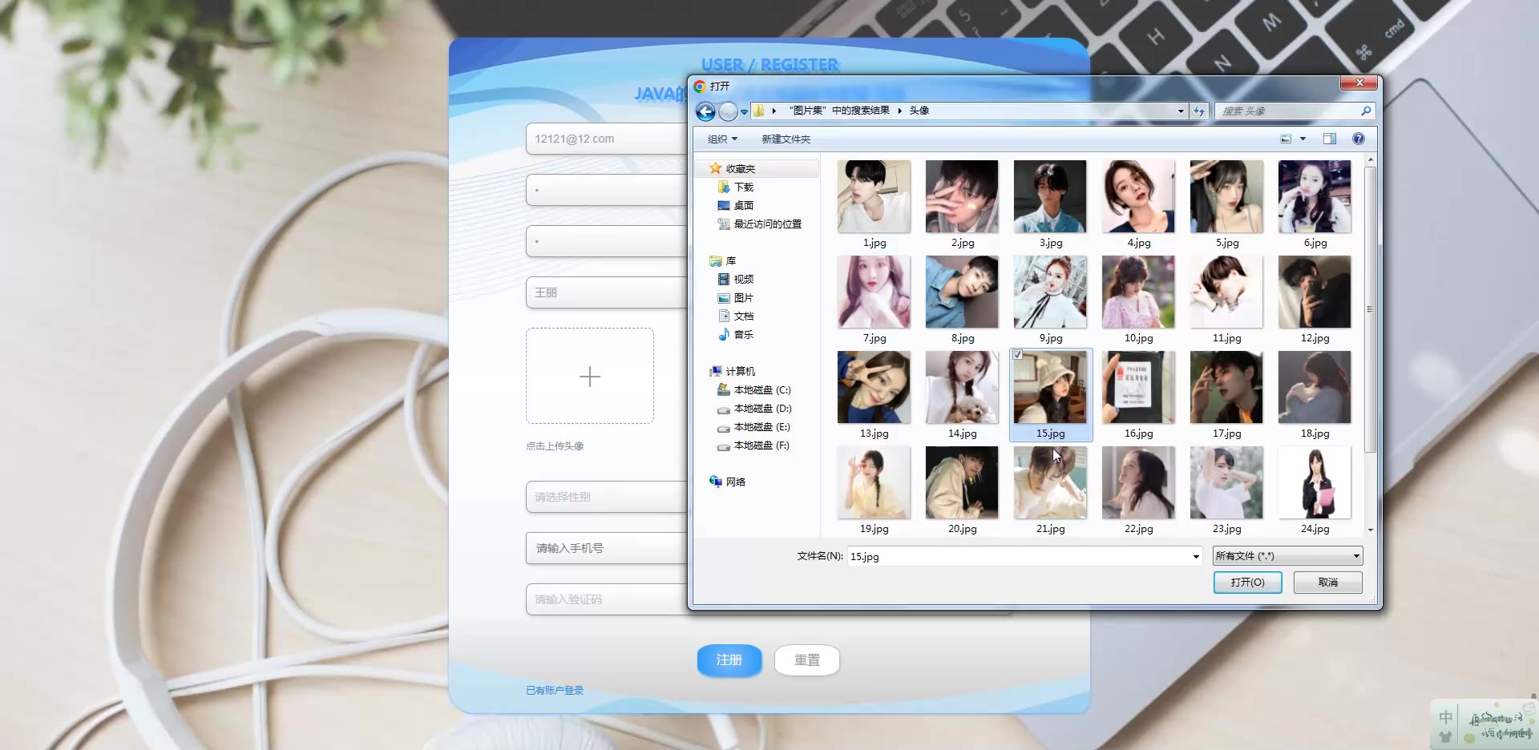Uncheck the checkbox on 15.jpg
Viewport: 1539px width, 750px height.
1017,355
